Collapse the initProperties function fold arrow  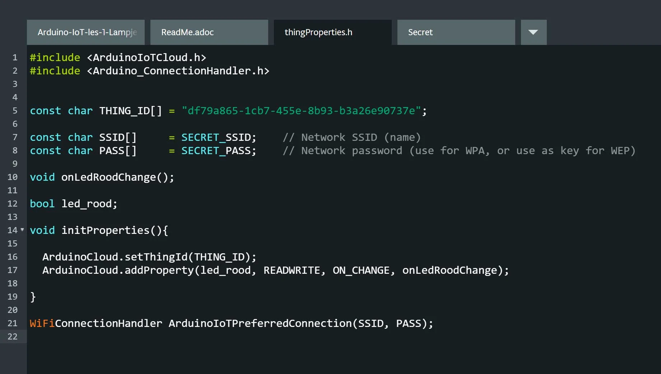[x=22, y=229]
